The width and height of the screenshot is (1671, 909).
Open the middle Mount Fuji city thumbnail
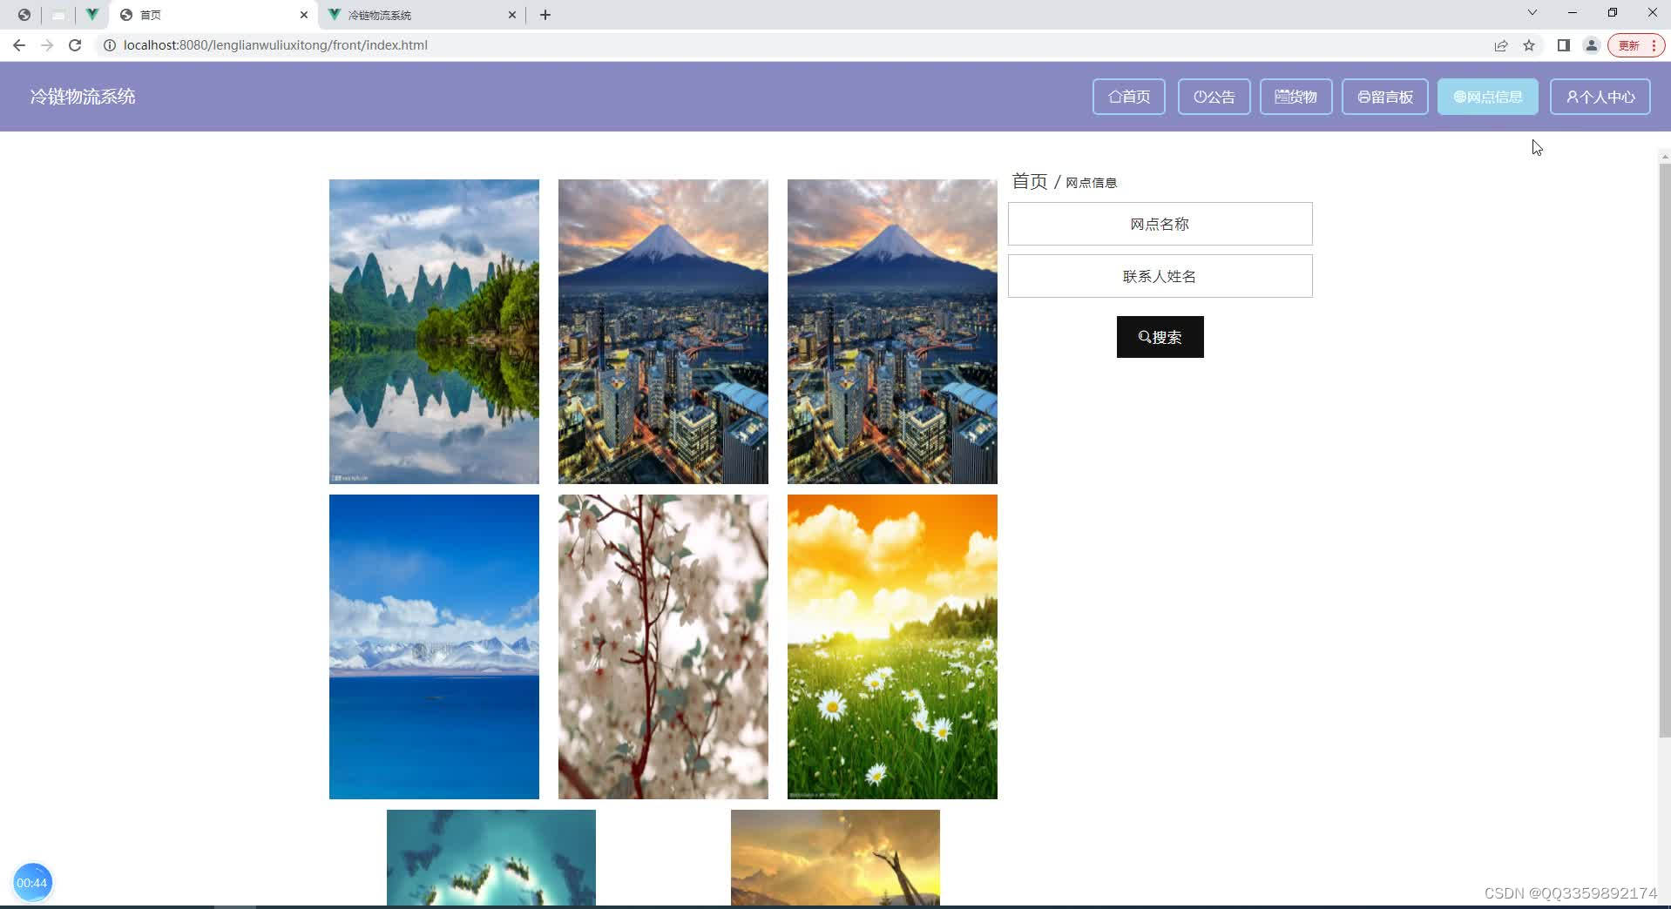click(x=663, y=332)
